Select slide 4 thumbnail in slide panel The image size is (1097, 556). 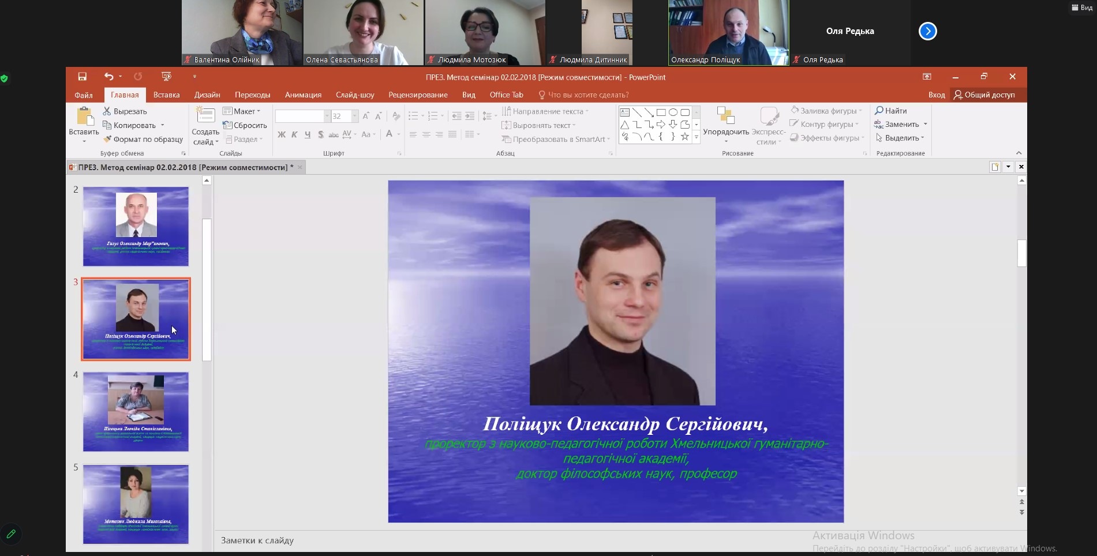click(x=136, y=411)
